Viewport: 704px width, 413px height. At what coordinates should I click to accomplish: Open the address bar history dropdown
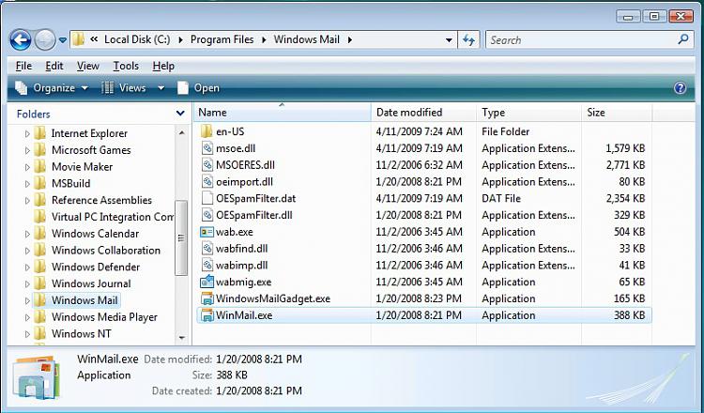click(x=448, y=40)
